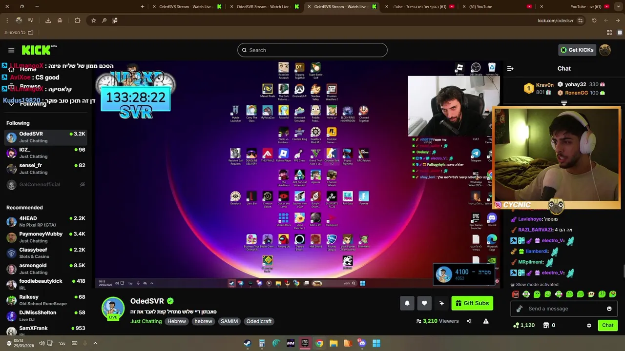Click the OdedSVR streamer avatar with LIVE badge
The width and height of the screenshot is (625, 351).
coord(113,309)
